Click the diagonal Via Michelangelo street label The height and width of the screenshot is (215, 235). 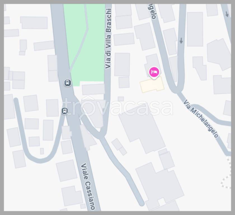(x=201, y=119)
